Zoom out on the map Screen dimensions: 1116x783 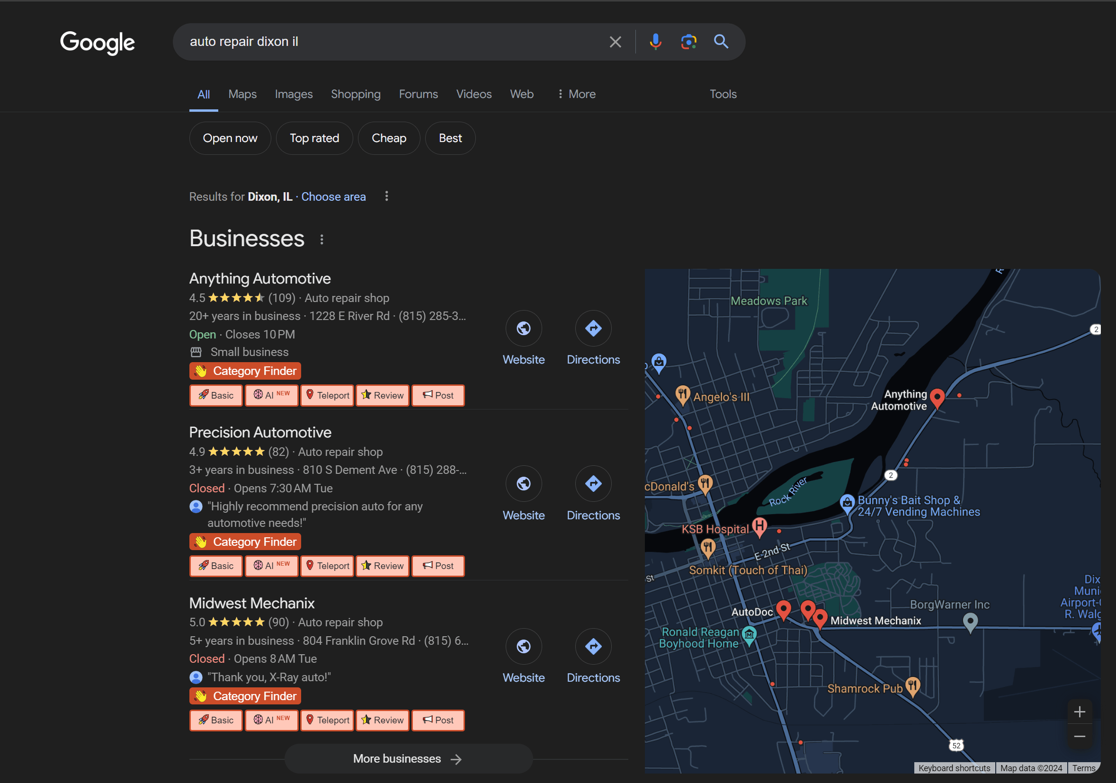[1080, 736]
